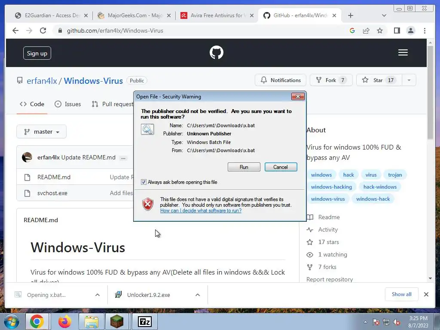Open the 17 stars link
Image resolution: width=440 pixels, height=330 pixels.
pos(329,242)
